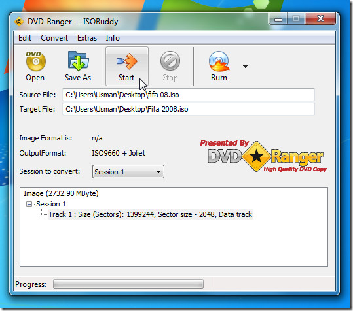Close the ISOBuddy window

coord(320,19)
